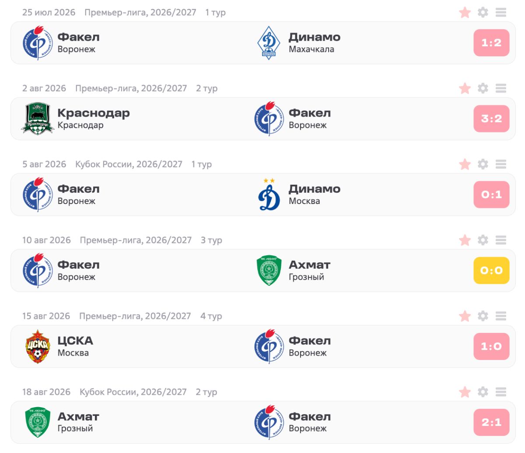Open settings gear for 10 авг match
This screenshot has height=453, width=525.
[x=483, y=240]
